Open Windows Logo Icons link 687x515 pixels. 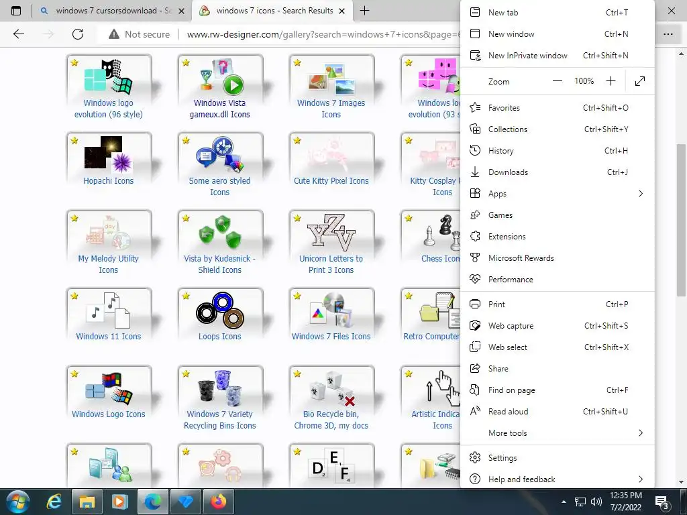pyautogui.click(x=108, y=414)
